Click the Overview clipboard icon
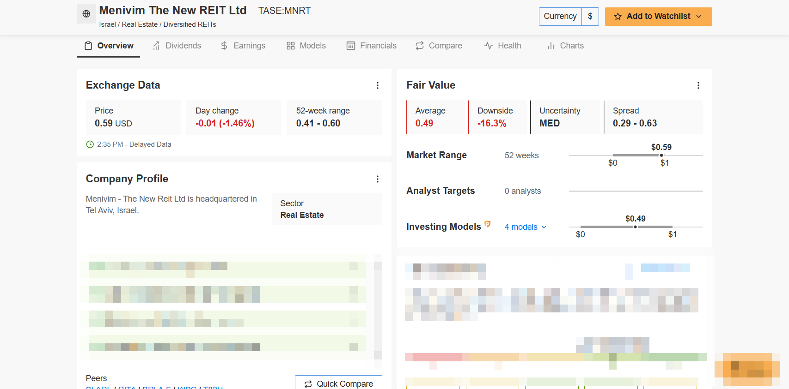Image resolution: width=789 pixels, height=389 pixels. (x=88, y=46)
